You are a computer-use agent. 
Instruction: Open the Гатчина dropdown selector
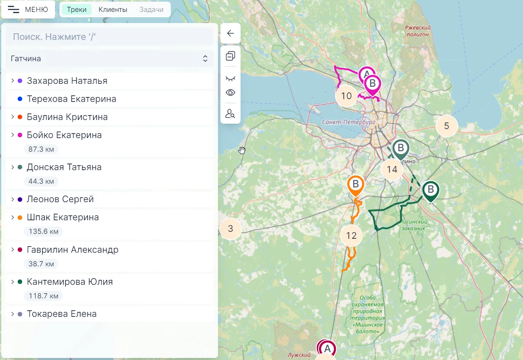(x=110, y=59)
